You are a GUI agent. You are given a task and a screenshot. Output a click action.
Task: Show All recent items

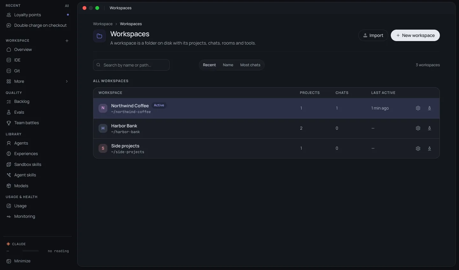tap(67, 6)
